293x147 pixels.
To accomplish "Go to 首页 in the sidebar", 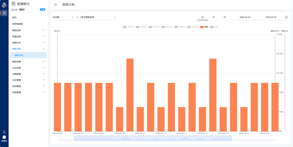I will pyautogui.click(x=14, y=18).
